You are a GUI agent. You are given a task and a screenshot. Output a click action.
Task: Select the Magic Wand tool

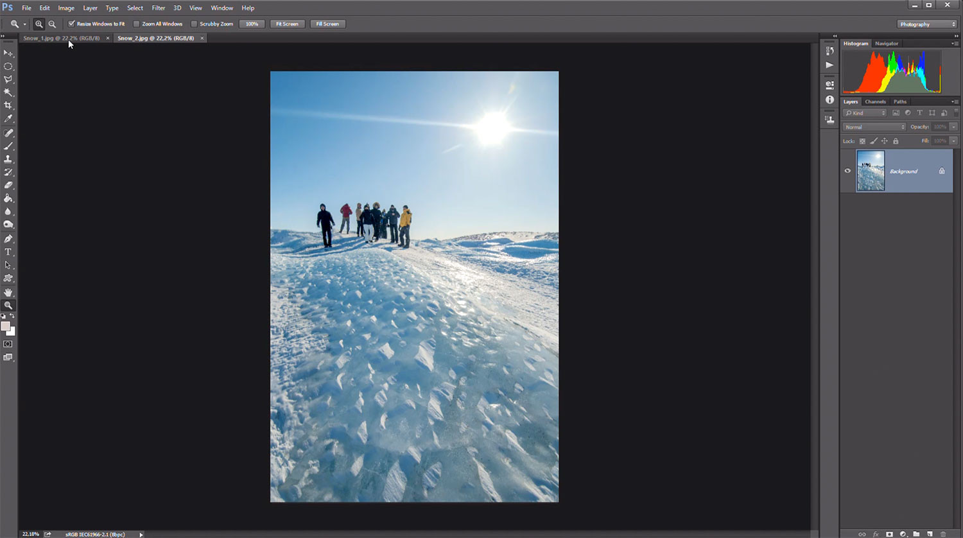[x=8, y=92]
